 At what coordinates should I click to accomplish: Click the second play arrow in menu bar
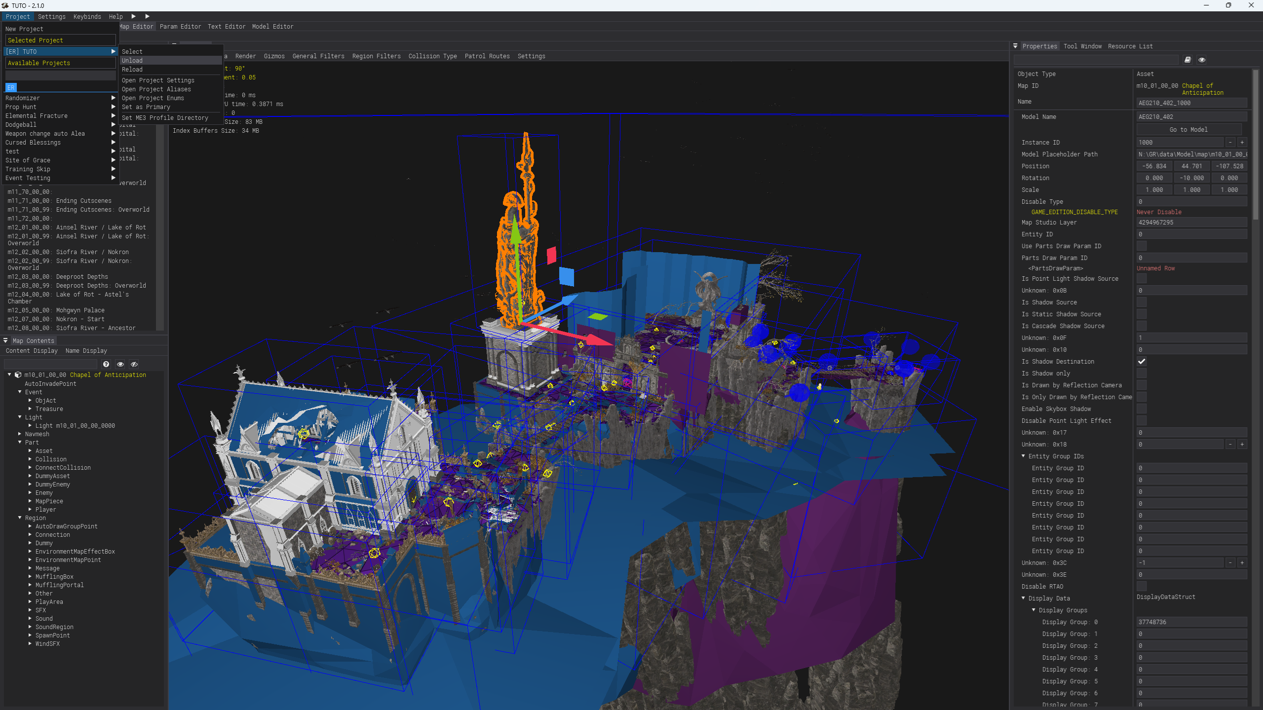147,16
